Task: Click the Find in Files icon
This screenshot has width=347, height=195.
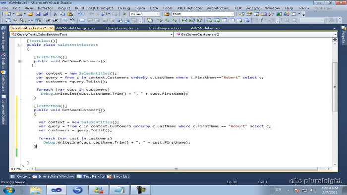Action: (167, 14)
